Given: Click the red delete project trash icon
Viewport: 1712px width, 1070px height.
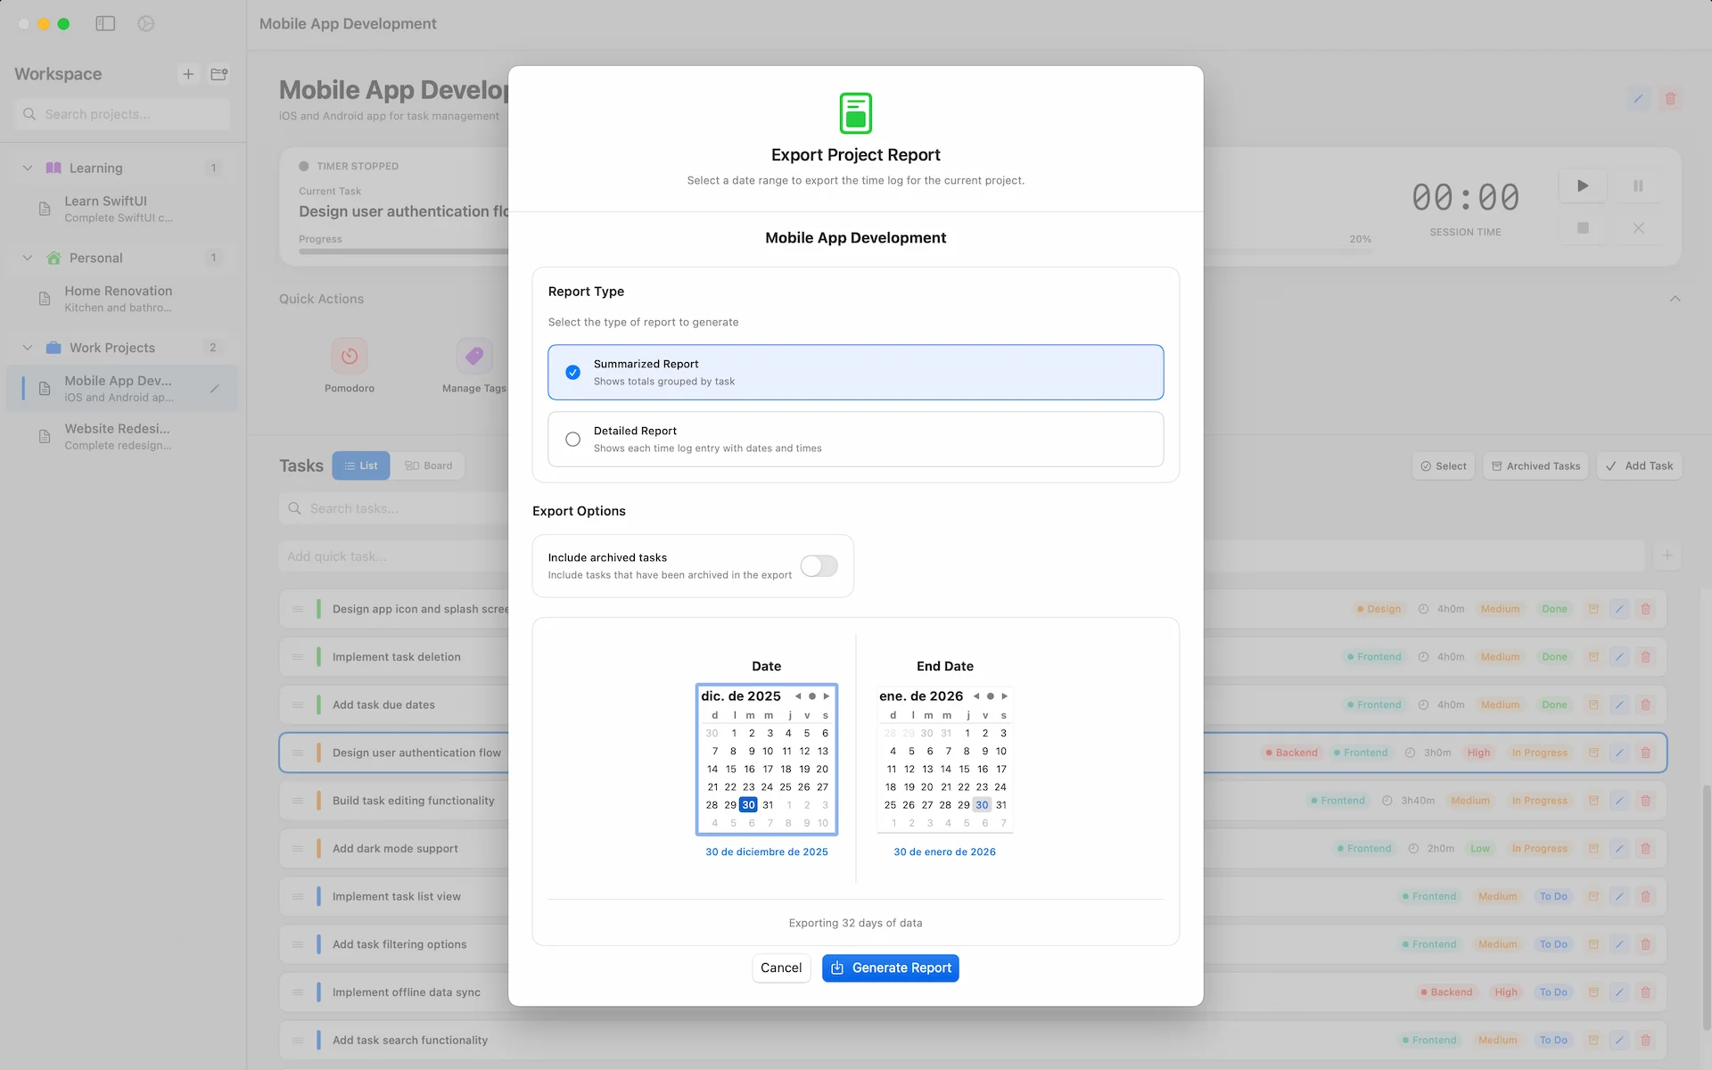Looking at the screenshot, I should pos(1671,99).
